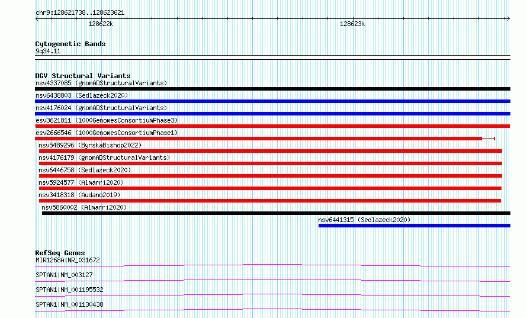Open variant label nsv4337085 (gnomADStructuralVariants)
The height and width of the screenshot is (318, 527).
pyautogui.click(x=101, y=83)
